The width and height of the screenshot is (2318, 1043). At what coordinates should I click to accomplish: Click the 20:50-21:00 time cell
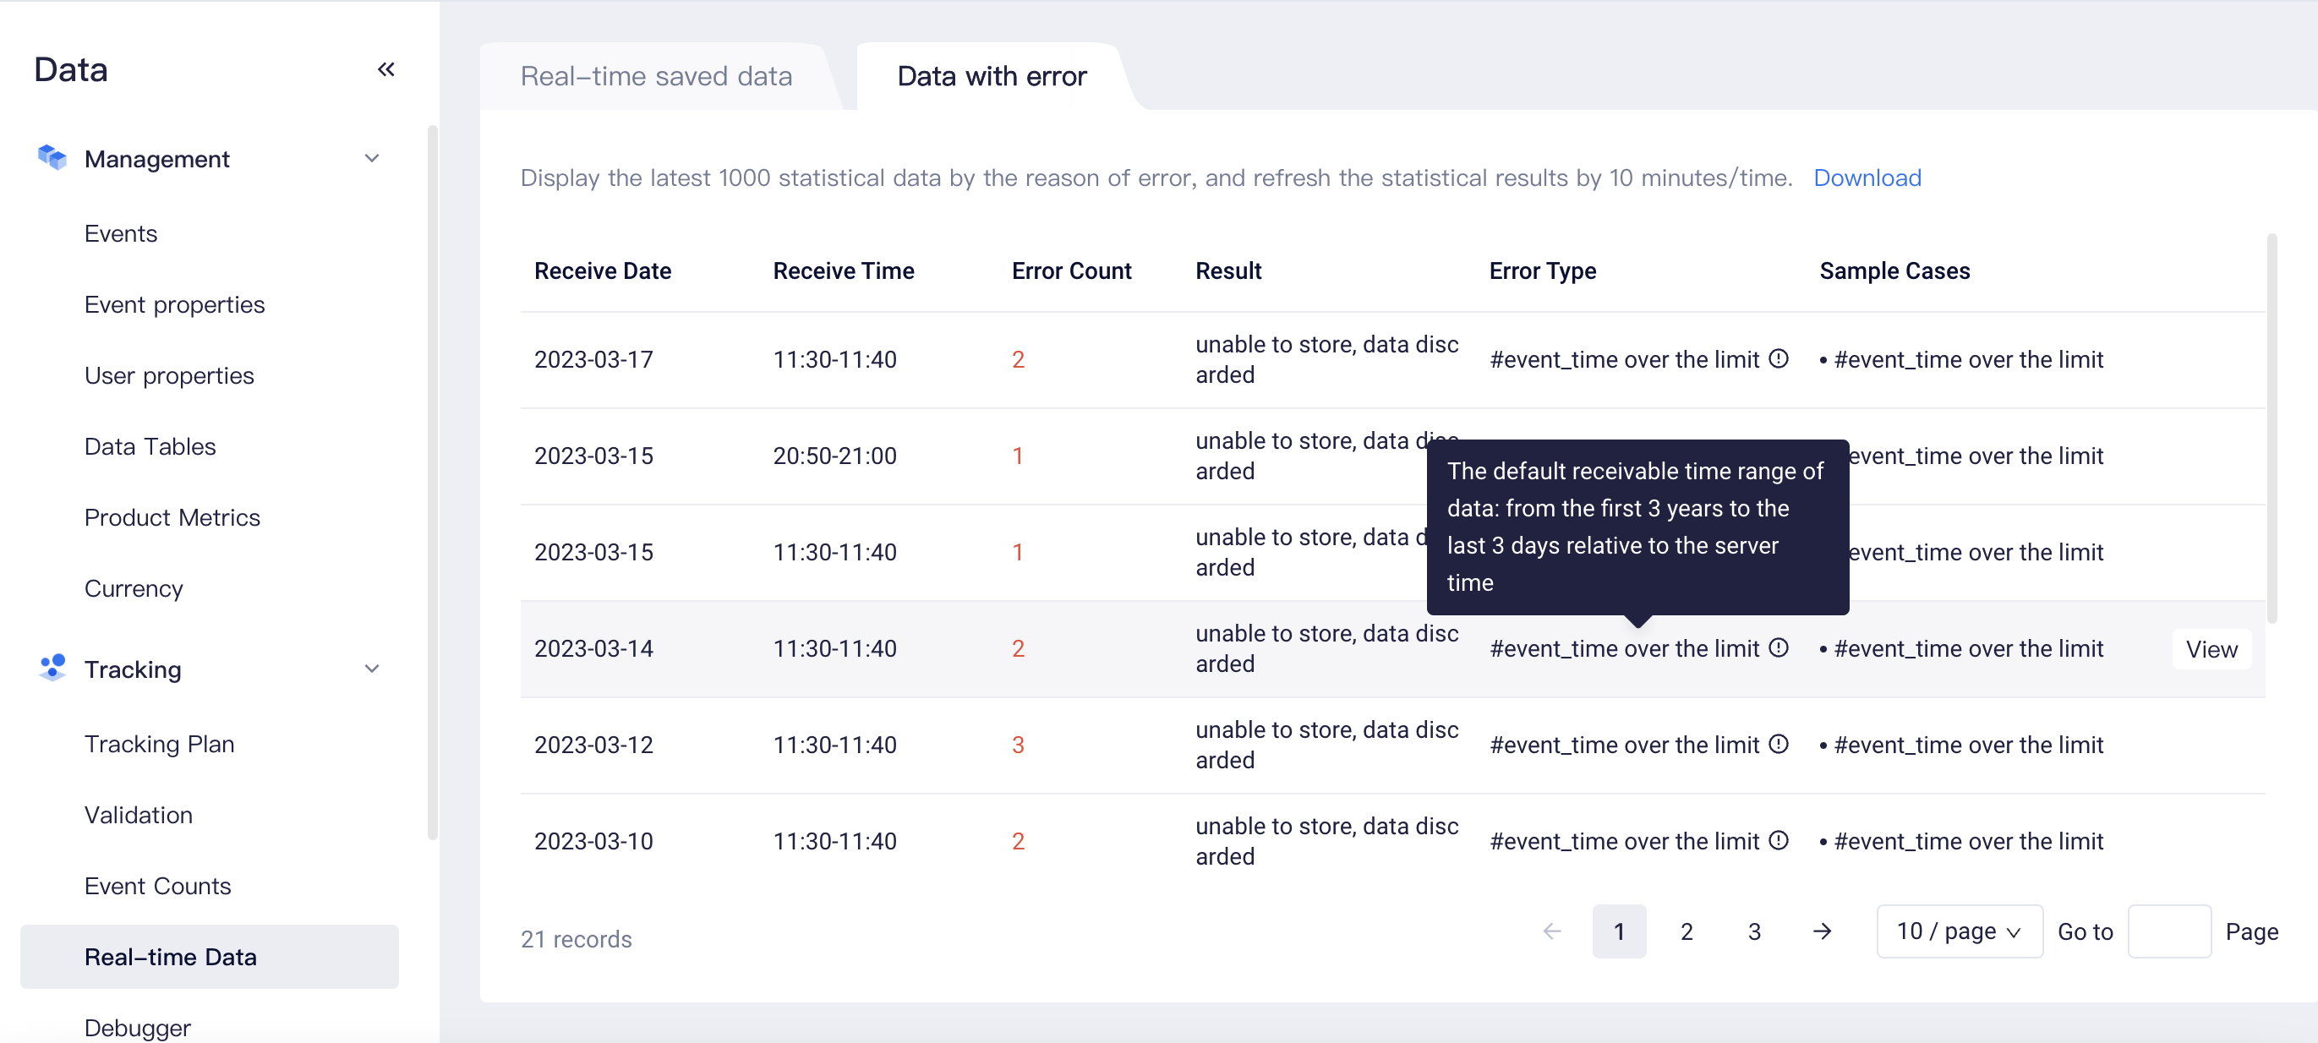tap(834, 456)
